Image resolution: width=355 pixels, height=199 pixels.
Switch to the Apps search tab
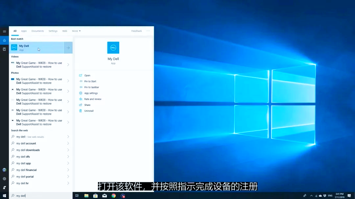point(24,31)
